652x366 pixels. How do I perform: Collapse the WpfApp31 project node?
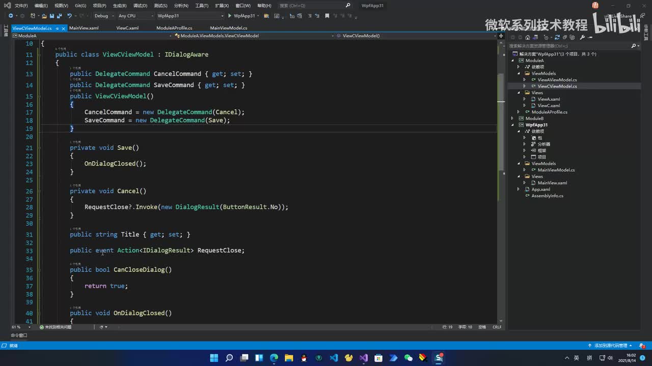513,125
